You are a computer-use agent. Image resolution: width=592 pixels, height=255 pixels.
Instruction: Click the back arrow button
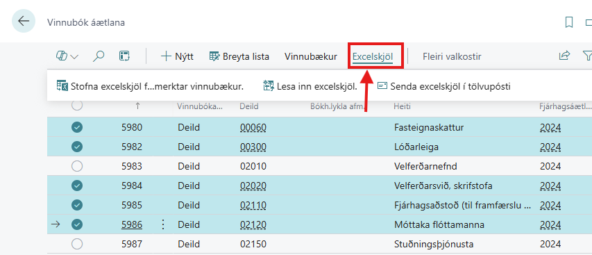pyautogui.click(x=24, y=22)
